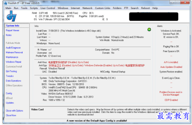Open Malware Removal section
192x125 pixels.
14,52
